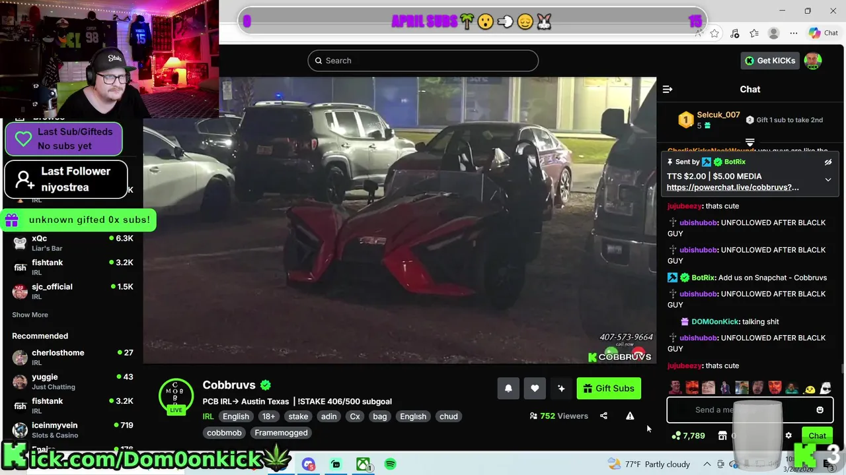846x475 pixels.
Task: Select the Framemogged tag
Action: tap(282, 433)
